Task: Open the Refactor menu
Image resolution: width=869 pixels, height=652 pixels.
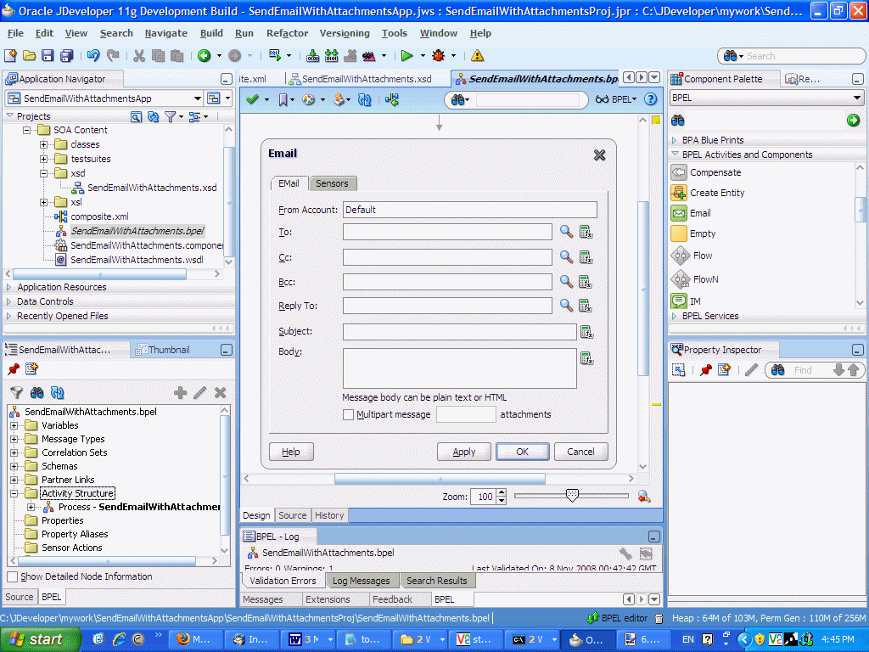Action: click(x=287, y=33)
